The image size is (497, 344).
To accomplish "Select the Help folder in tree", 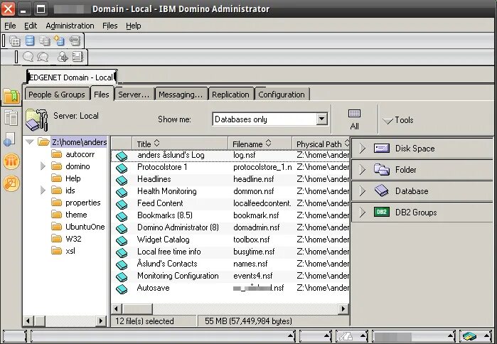I will click(x=73, y=178).
